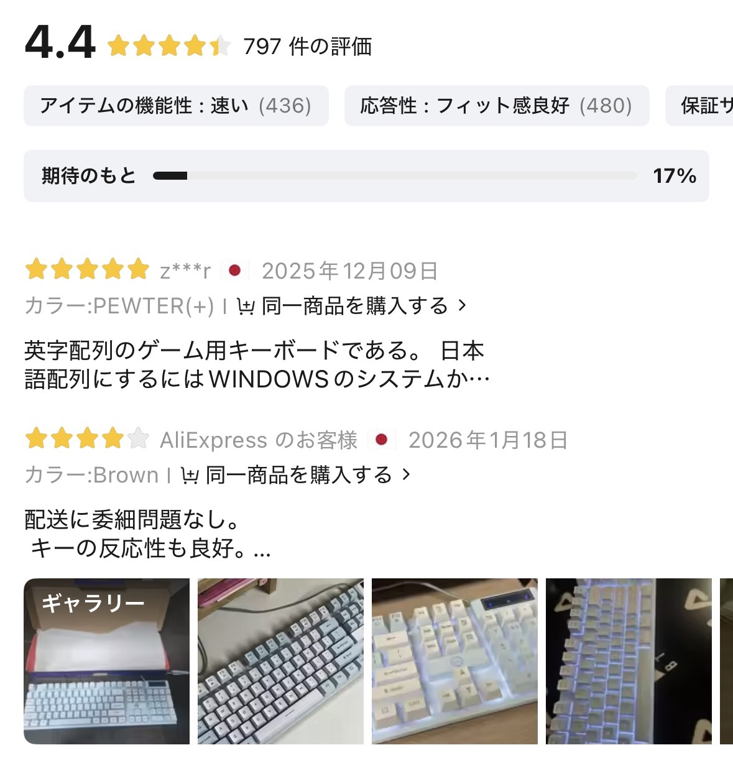Click the Japan flag beside AliExpress のお客様

381,440
